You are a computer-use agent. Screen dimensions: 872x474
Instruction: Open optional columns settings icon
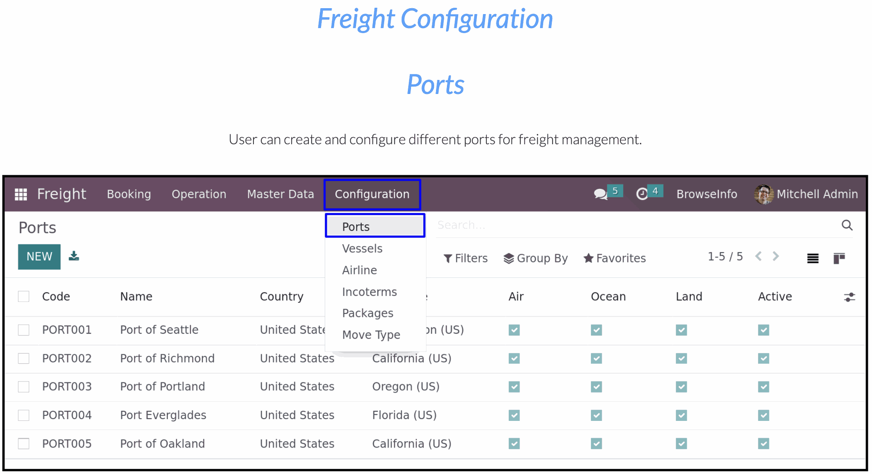tap(849, 297)
